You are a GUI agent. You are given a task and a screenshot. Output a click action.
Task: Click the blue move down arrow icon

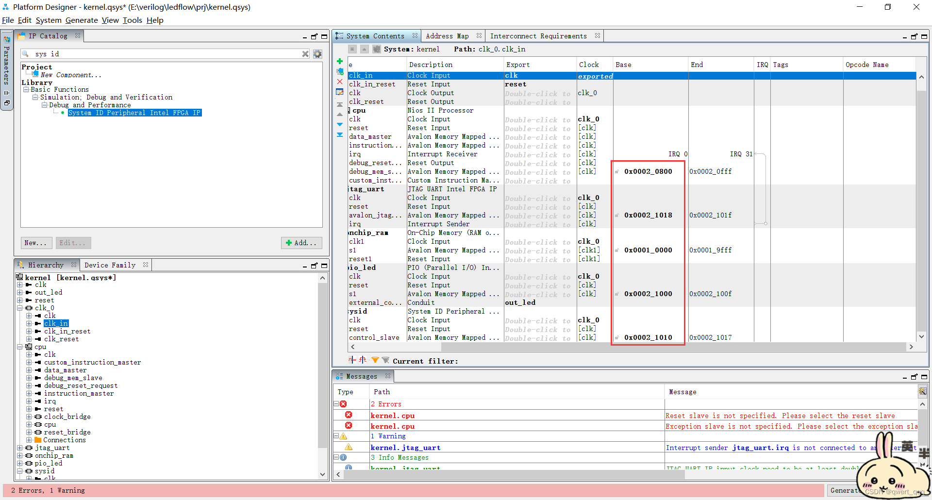pos(340,125)
